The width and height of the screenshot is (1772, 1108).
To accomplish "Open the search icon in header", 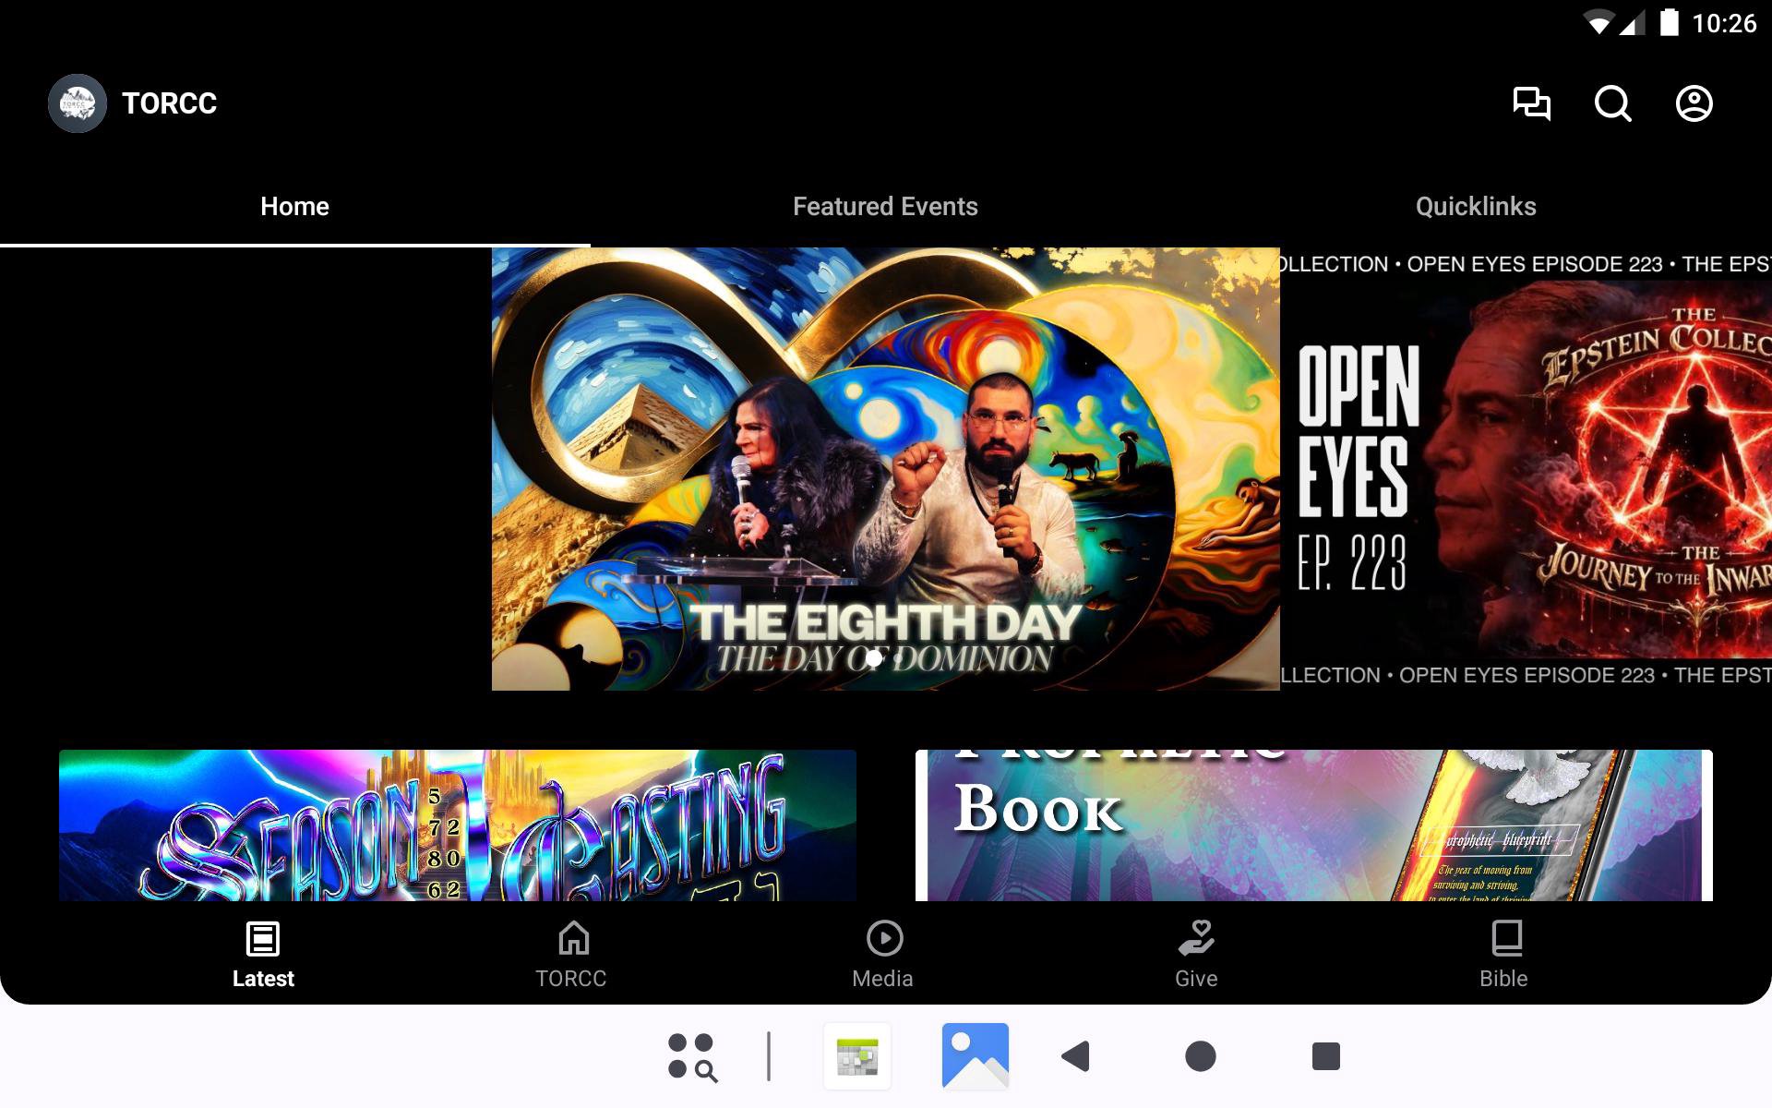I will pyautogui.click(x=1612, y=103).
